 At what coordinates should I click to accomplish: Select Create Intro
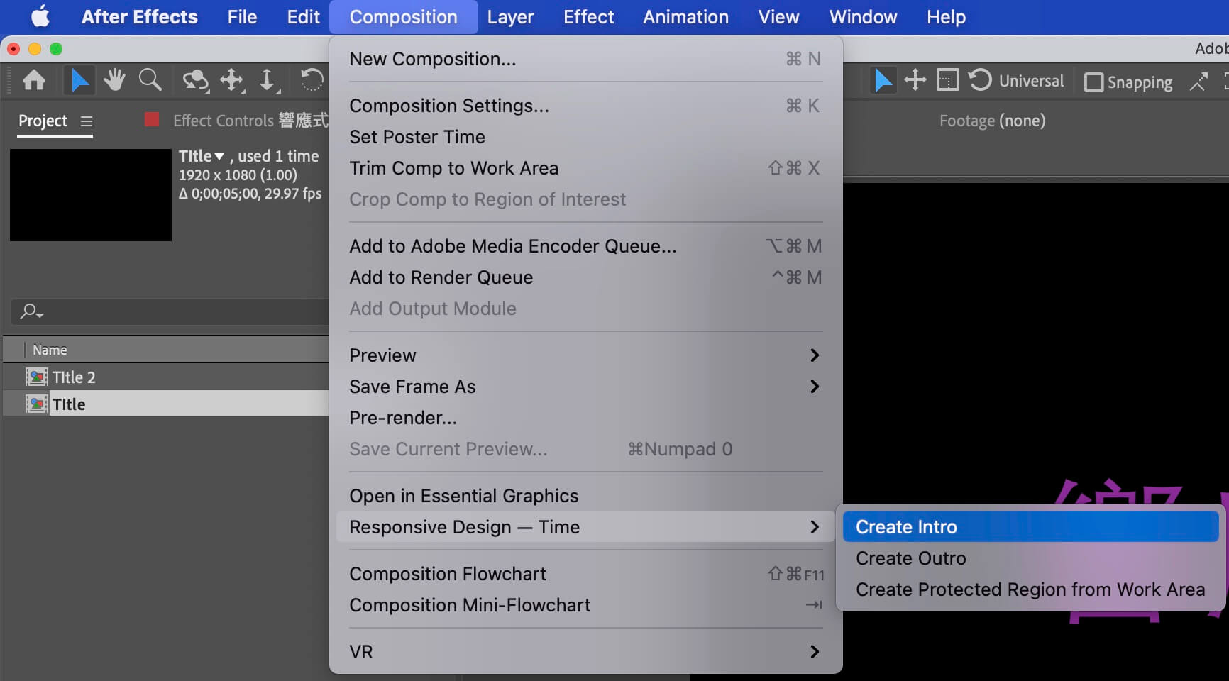pyautogui.click(x=1030, y=527)
